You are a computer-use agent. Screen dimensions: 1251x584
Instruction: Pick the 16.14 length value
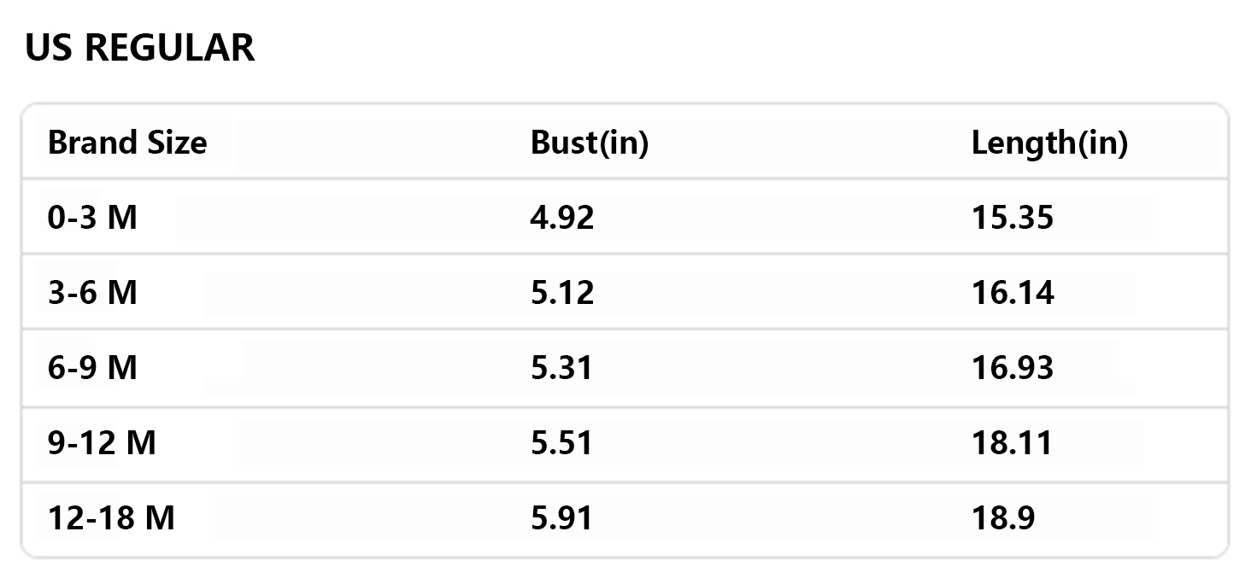click(1013, 293)
